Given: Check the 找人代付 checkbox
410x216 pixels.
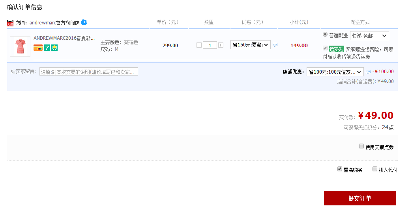Looking at the screenshot, I should 375,169.
